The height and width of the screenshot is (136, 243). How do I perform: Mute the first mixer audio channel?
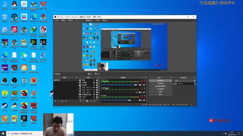tap(140, 85)
